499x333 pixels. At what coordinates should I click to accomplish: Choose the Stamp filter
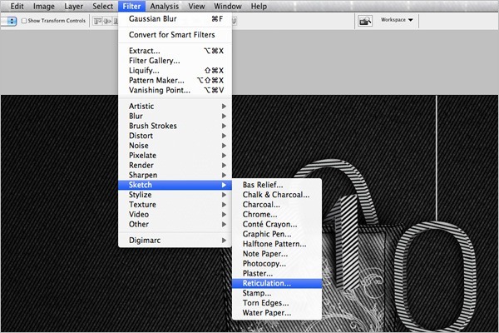click(x=277, y=293)
